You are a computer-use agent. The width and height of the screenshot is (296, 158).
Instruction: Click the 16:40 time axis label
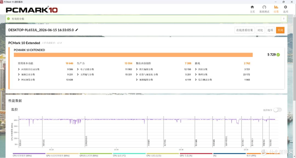[x=181, y=150]
